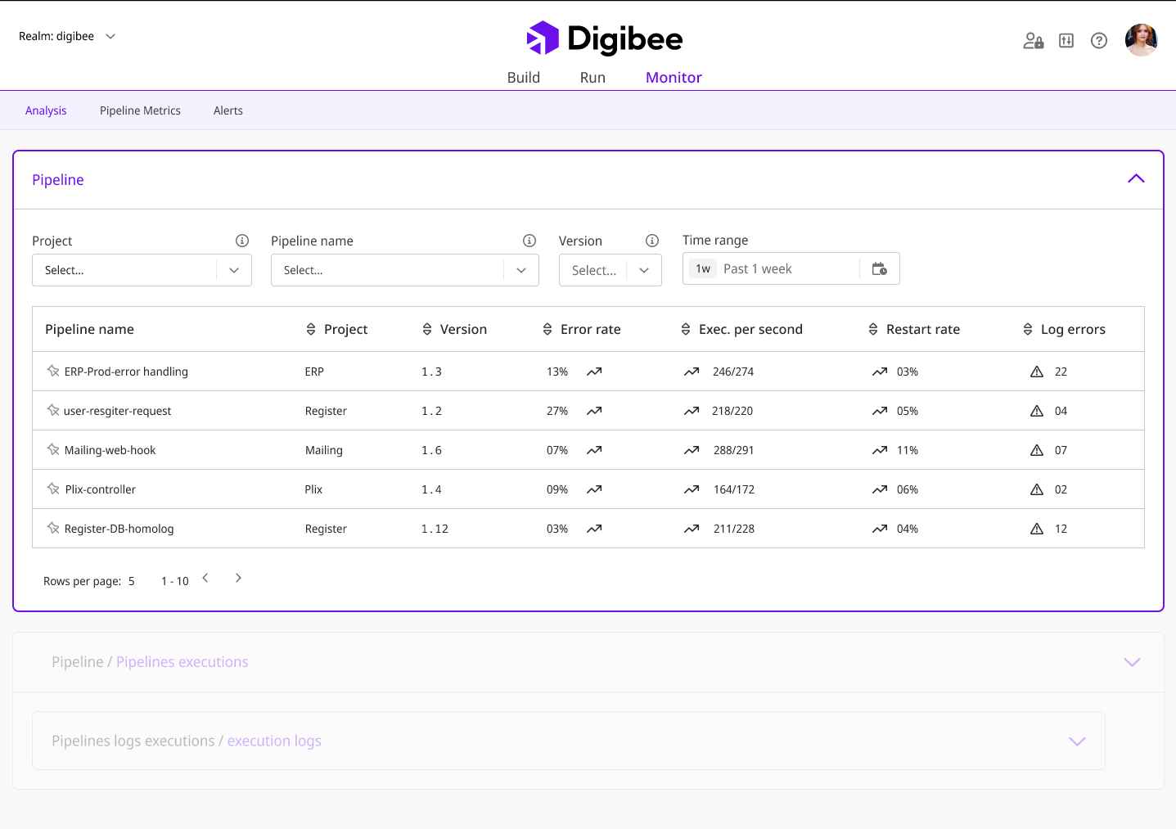Image resolution: width=1176 pixels, height=829 pixels.
Task: Pin the Mailing-web-hook pipeline
Action: click(x=53, y=449)
